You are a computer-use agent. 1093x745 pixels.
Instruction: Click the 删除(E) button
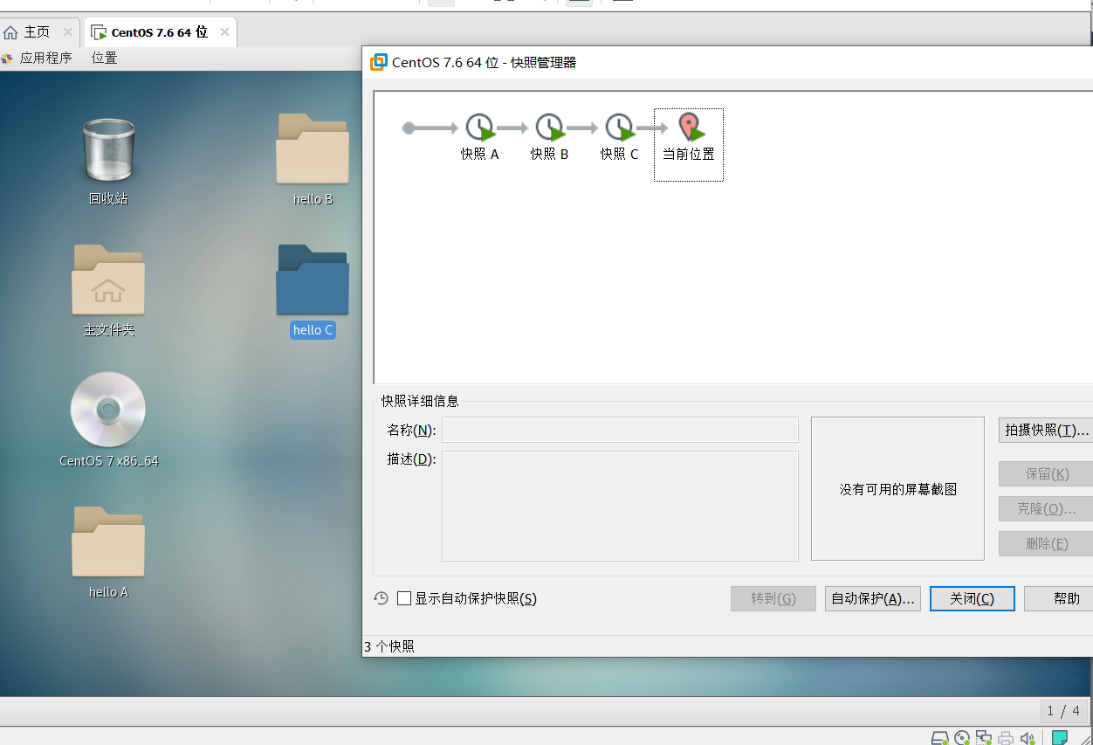(1046, 544)
